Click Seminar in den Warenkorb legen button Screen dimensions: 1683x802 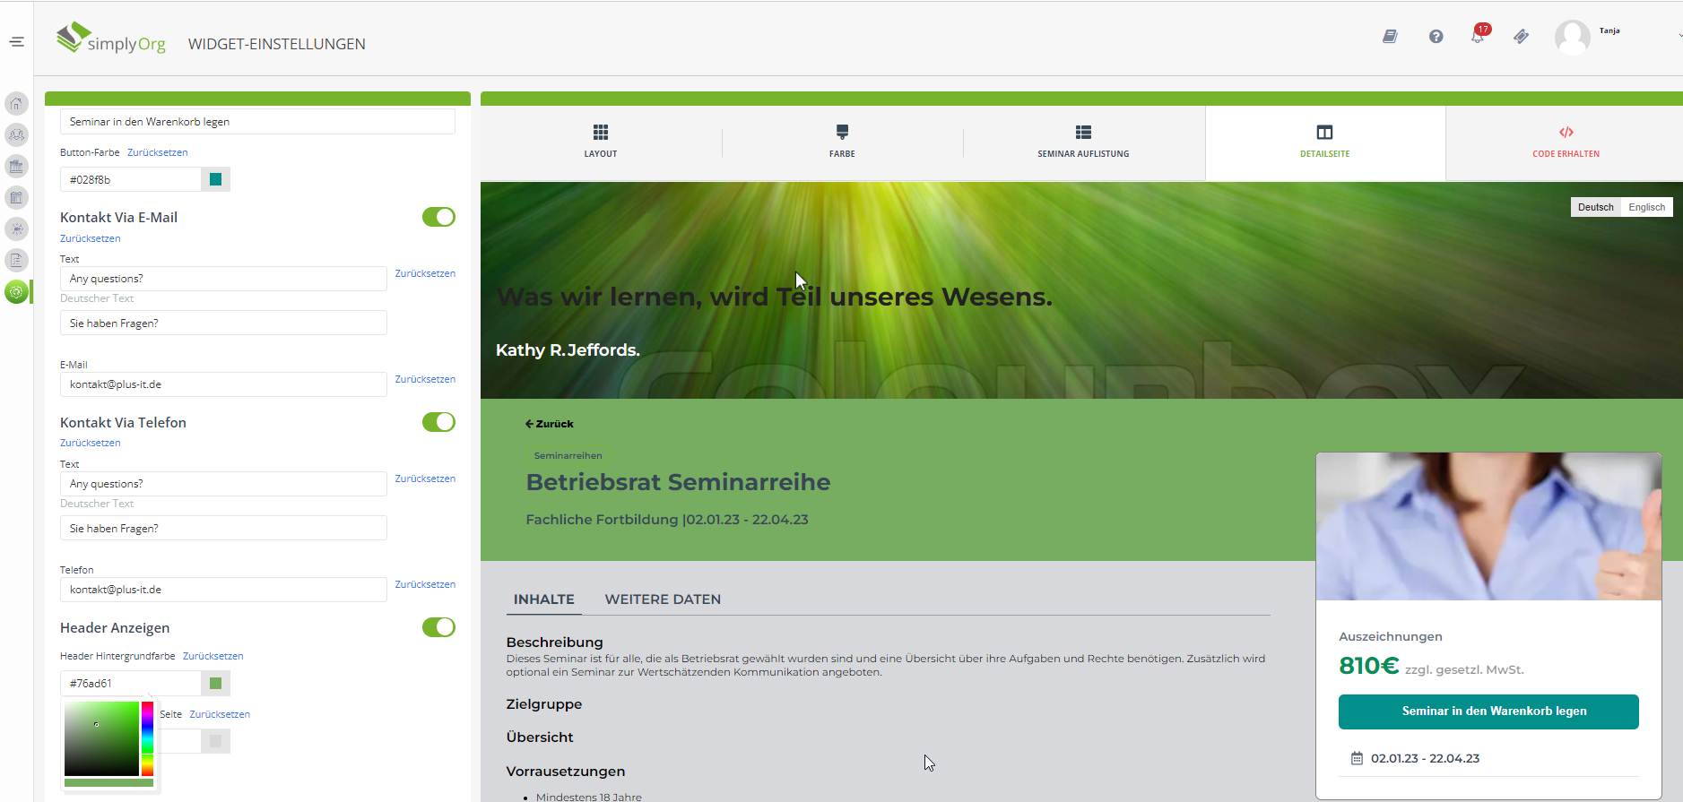tap(1488, 711)
